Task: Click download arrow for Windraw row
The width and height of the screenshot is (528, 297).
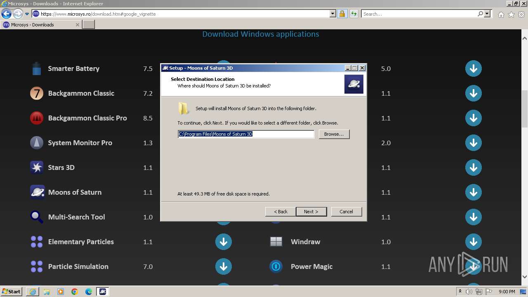Action: click(x=474, y=242)
